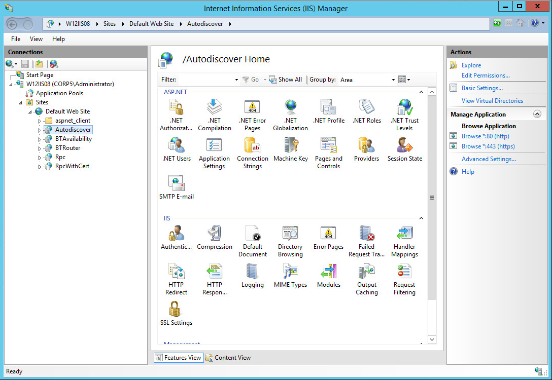Screen dimensions: 552x380
Task: Select Application Pools in the tree
Action: pyautogui.click(x=59, y=93)
